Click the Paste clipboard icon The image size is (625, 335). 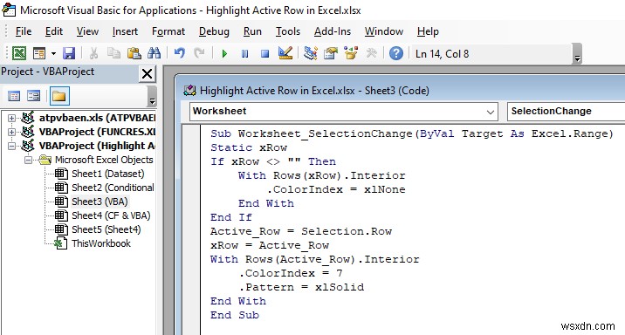pos(134,53)
